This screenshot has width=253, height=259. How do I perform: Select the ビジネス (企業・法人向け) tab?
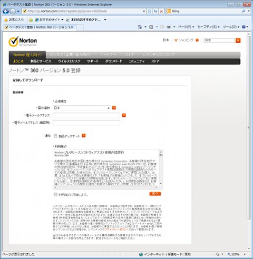[70, 55]
